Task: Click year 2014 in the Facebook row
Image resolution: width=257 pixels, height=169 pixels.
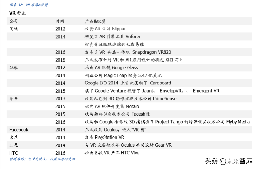Action: tap(60, 130)
